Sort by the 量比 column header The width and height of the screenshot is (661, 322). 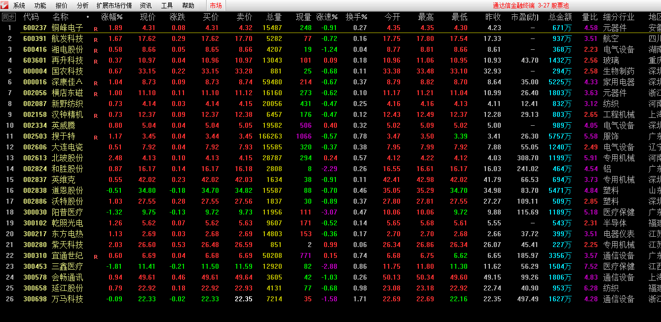pos(590,17)
